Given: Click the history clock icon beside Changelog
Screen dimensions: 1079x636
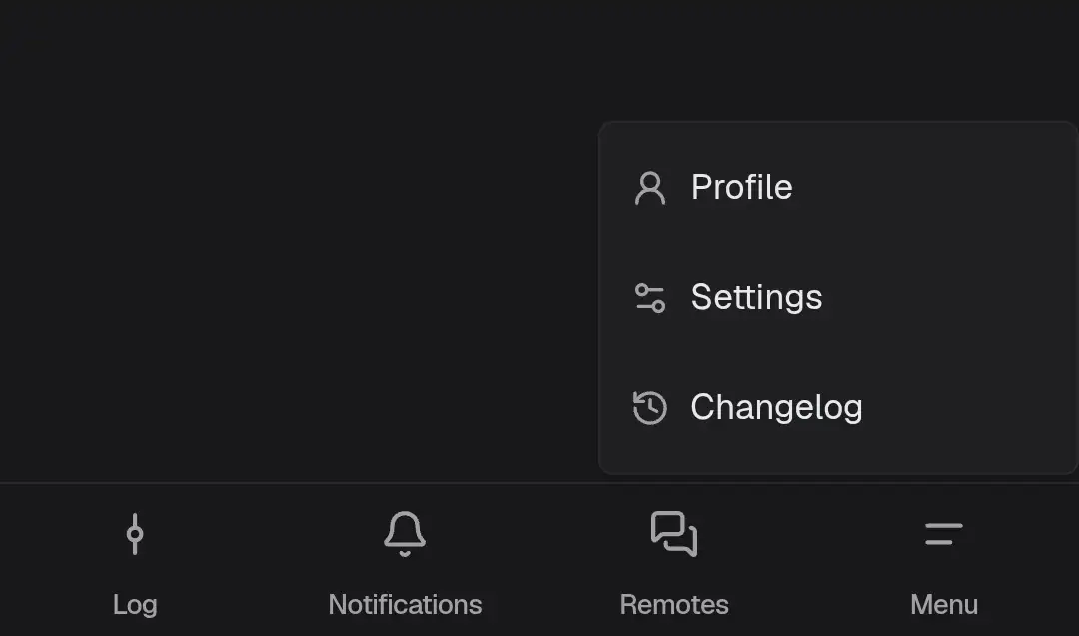Looking at the screenshot, I should 650,407.
